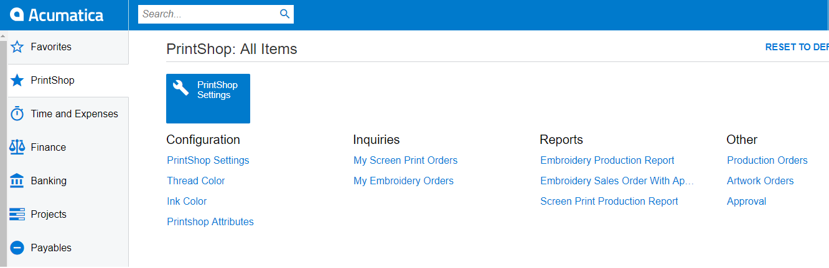
Task: Click the search magnifier icon
Action: [x=284, y=14]
